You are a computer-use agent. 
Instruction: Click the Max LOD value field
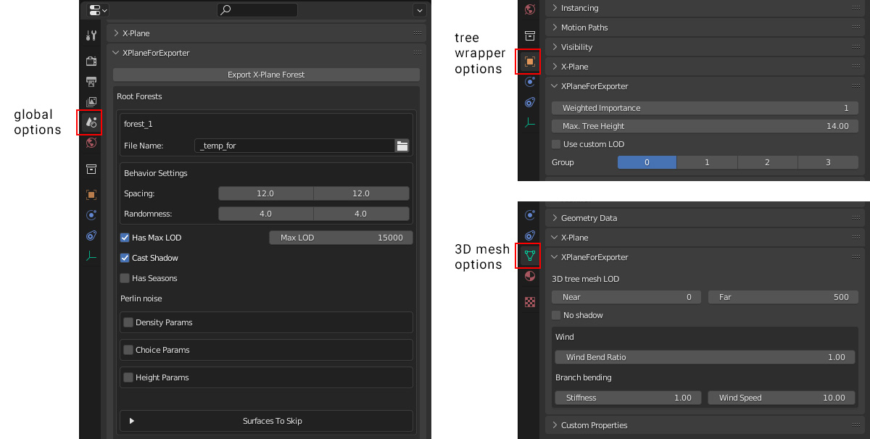coord(341,238)
